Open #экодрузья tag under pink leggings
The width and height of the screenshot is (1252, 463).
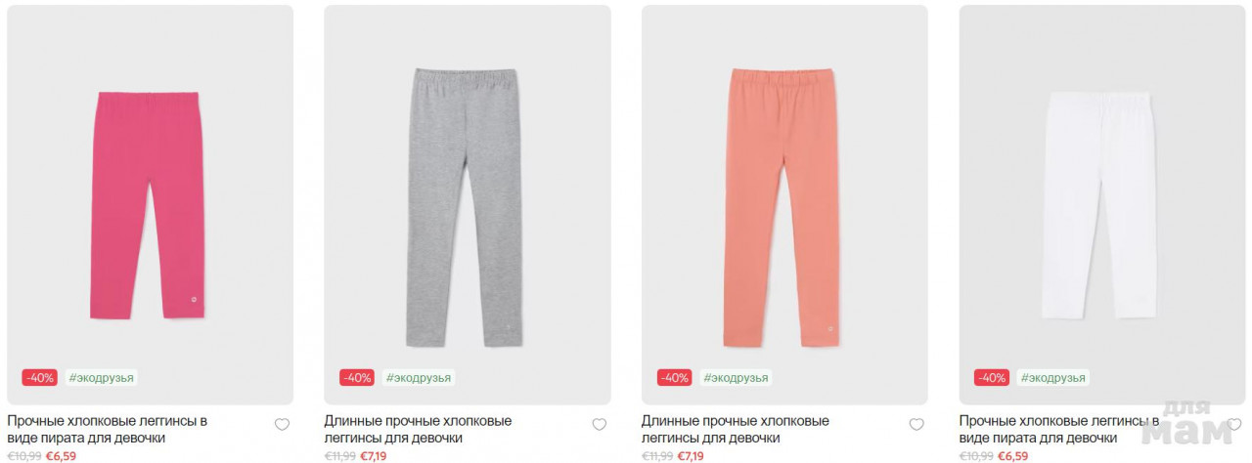point(102,378)
